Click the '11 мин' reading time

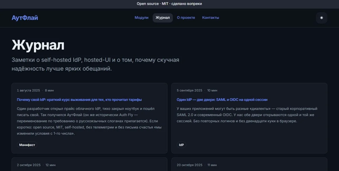212,165
